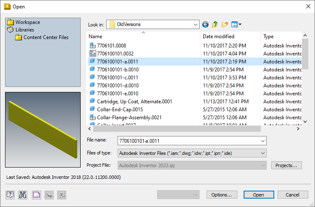Click the Workspace folder icon

pos(10,22)
